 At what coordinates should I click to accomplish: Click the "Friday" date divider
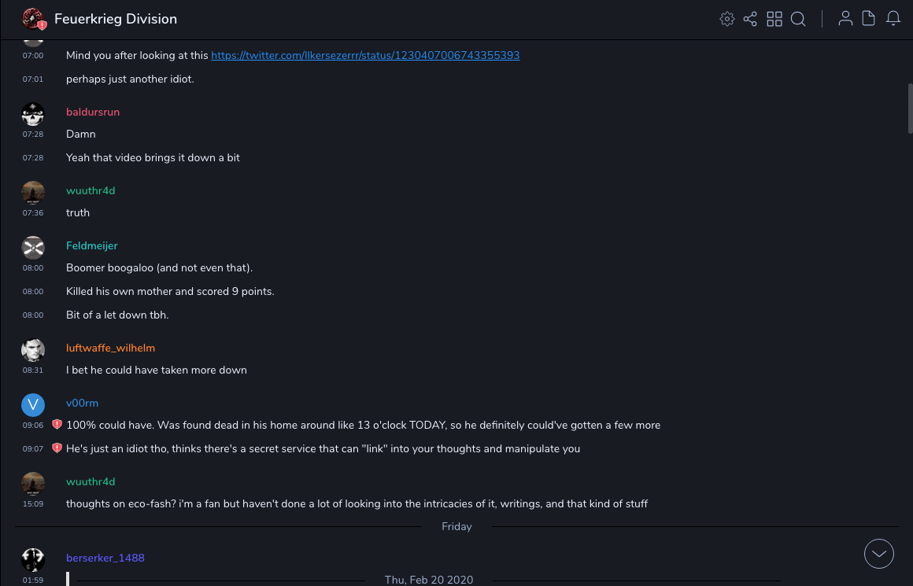tap(456, 526)
